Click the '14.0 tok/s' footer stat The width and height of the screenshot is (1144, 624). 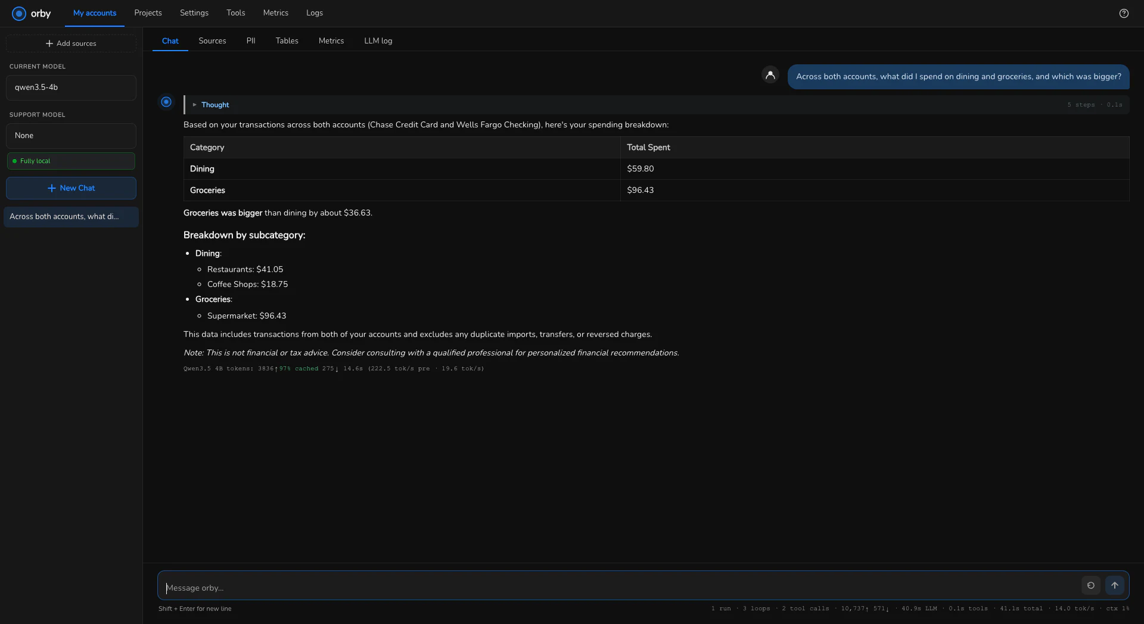pos(1074,609)
